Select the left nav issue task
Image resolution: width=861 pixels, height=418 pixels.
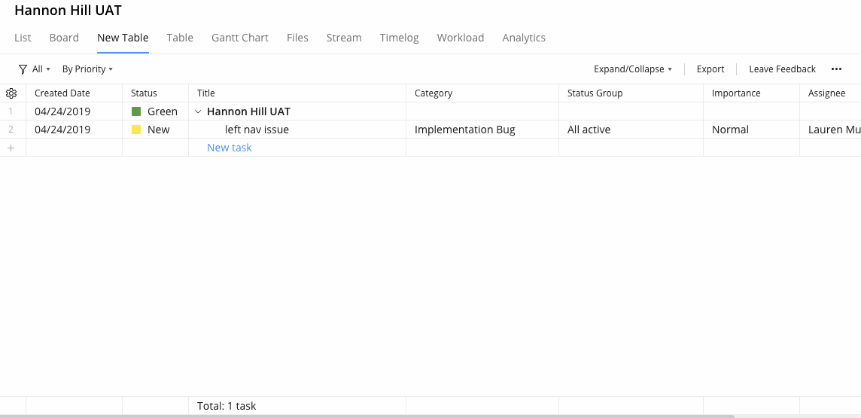click(257, 130)
